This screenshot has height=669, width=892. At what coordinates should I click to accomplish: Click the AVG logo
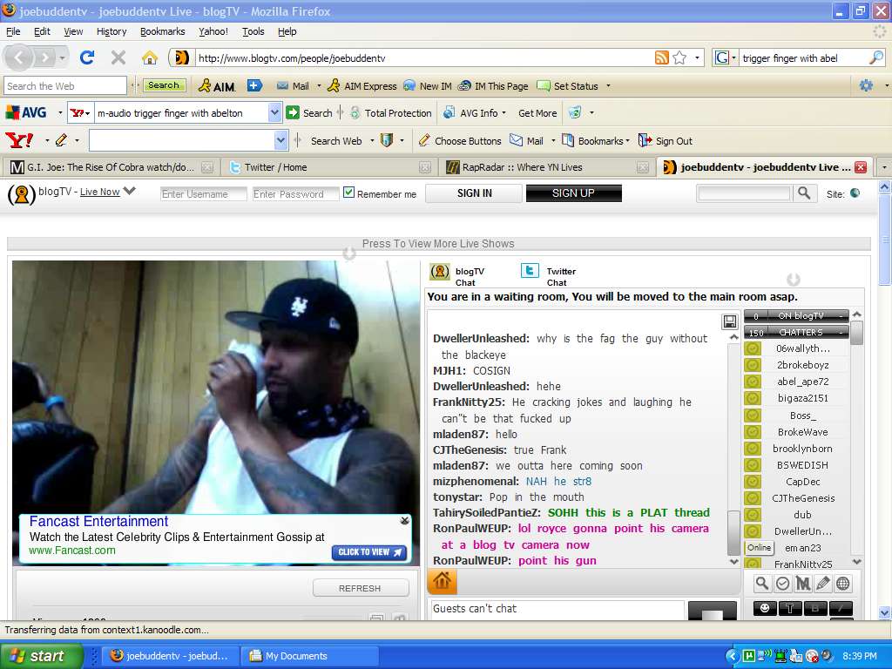coord(25,112)
